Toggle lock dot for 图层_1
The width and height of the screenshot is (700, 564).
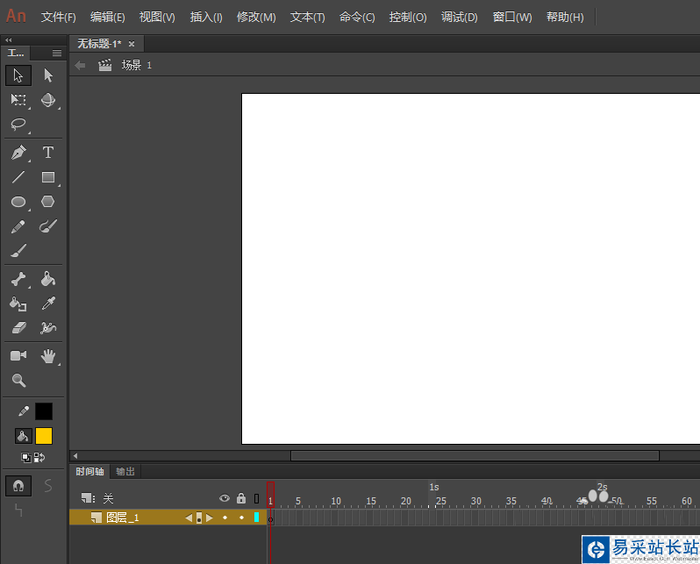(241, 518)
